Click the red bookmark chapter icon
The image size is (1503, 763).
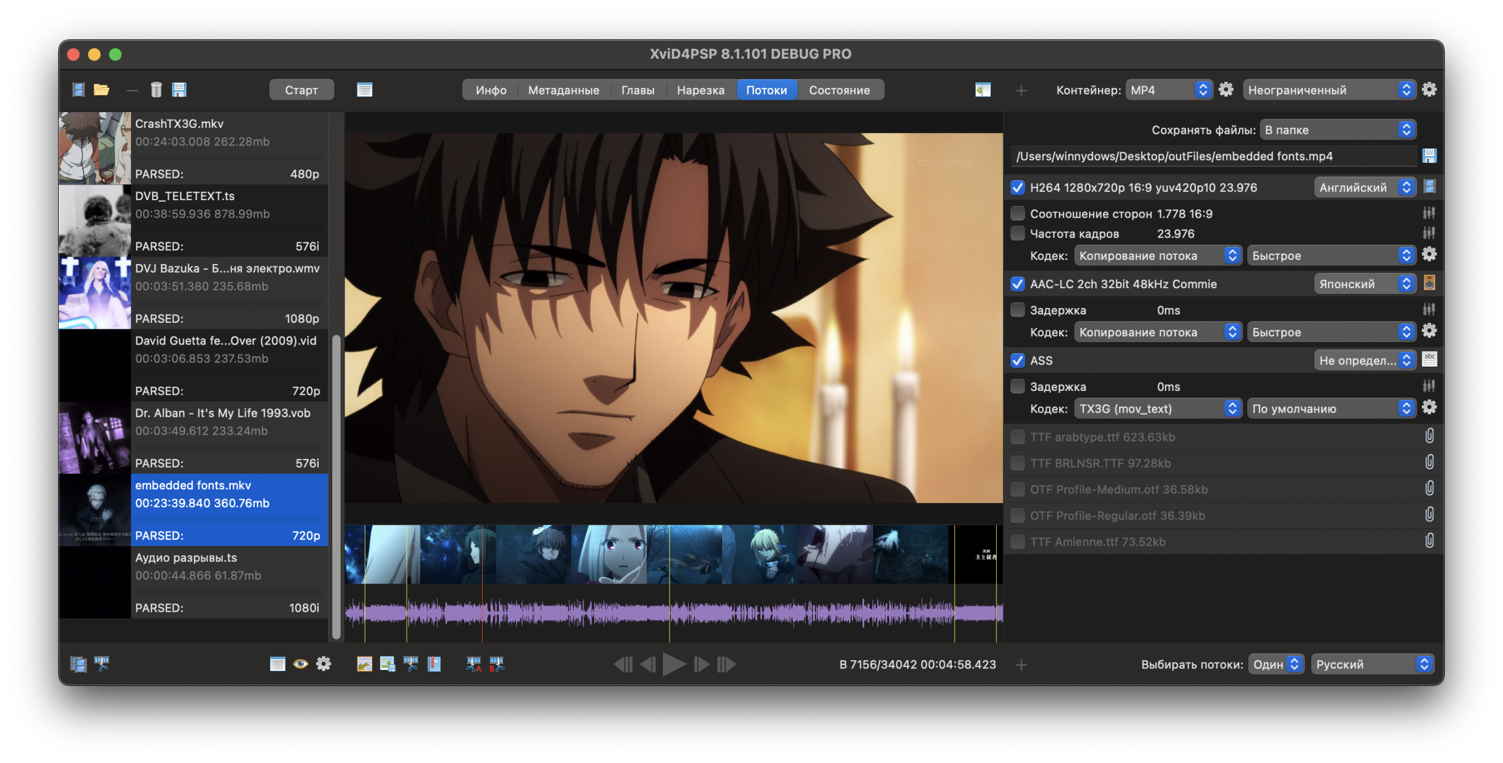pyautogui.click(x=434, y=664)
